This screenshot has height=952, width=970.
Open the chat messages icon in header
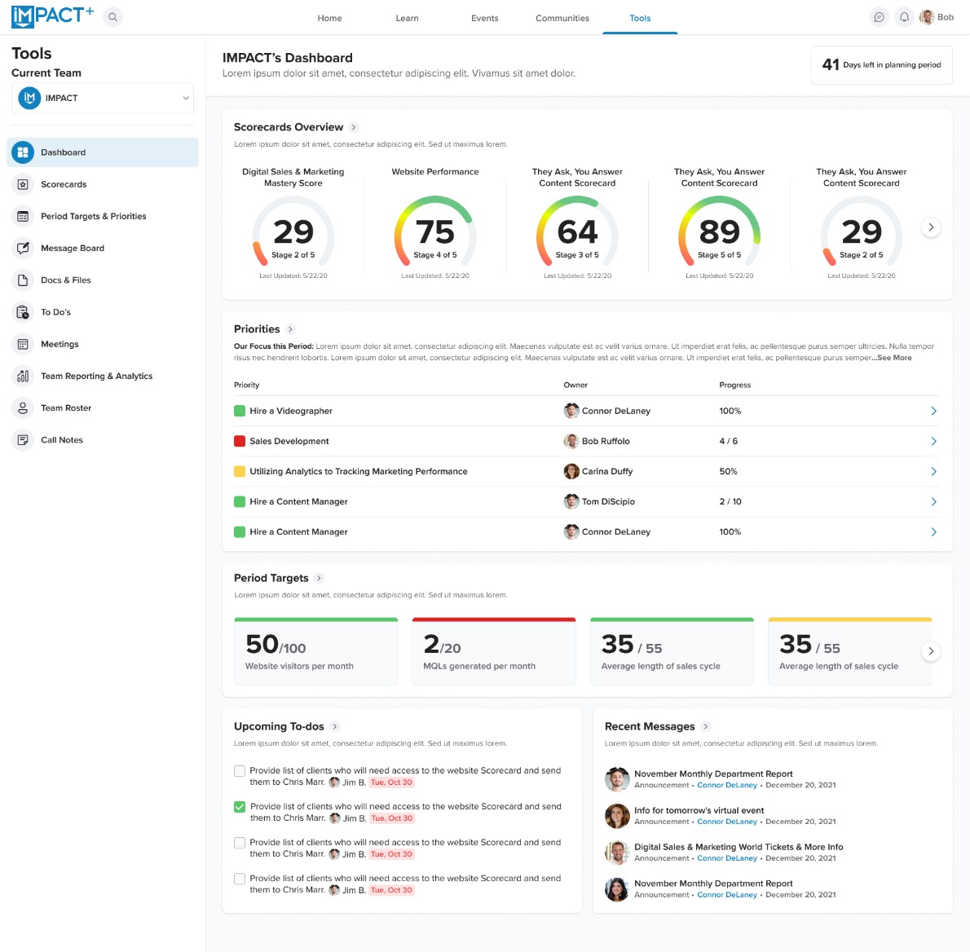(879, 17)
